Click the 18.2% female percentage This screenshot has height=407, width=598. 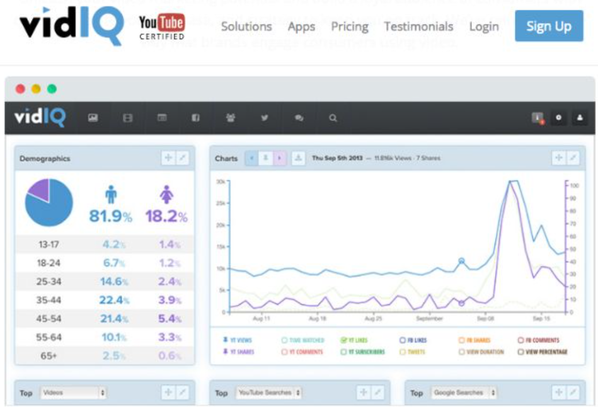(166, 216)
